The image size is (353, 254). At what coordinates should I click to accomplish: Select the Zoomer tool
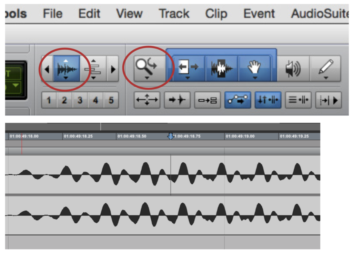150,68
